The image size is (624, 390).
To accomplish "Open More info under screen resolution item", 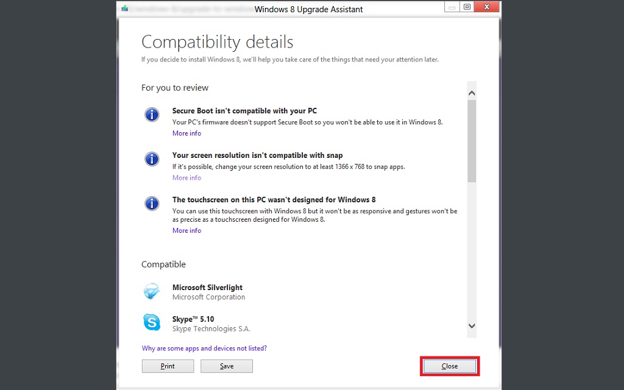I will tap(186, 178).
